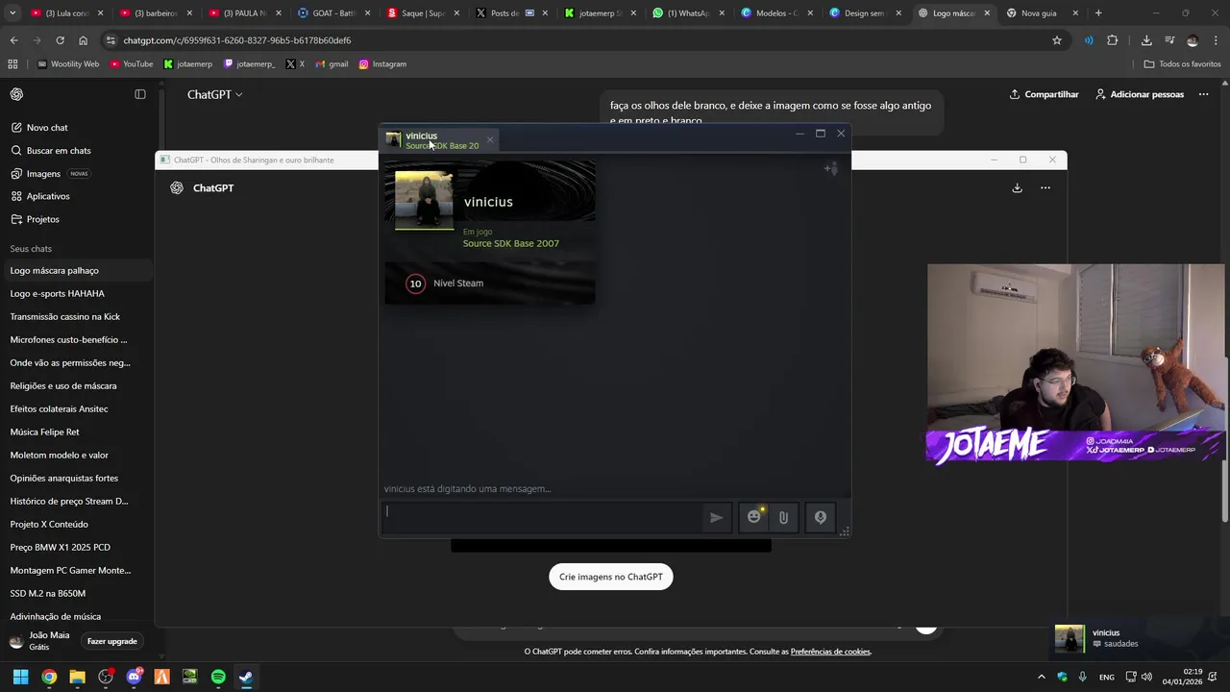Image resolution: width=1230 pixels, height=692 pixels.
Task: Close the vinicius chat tab
Action: pos(489,140)
